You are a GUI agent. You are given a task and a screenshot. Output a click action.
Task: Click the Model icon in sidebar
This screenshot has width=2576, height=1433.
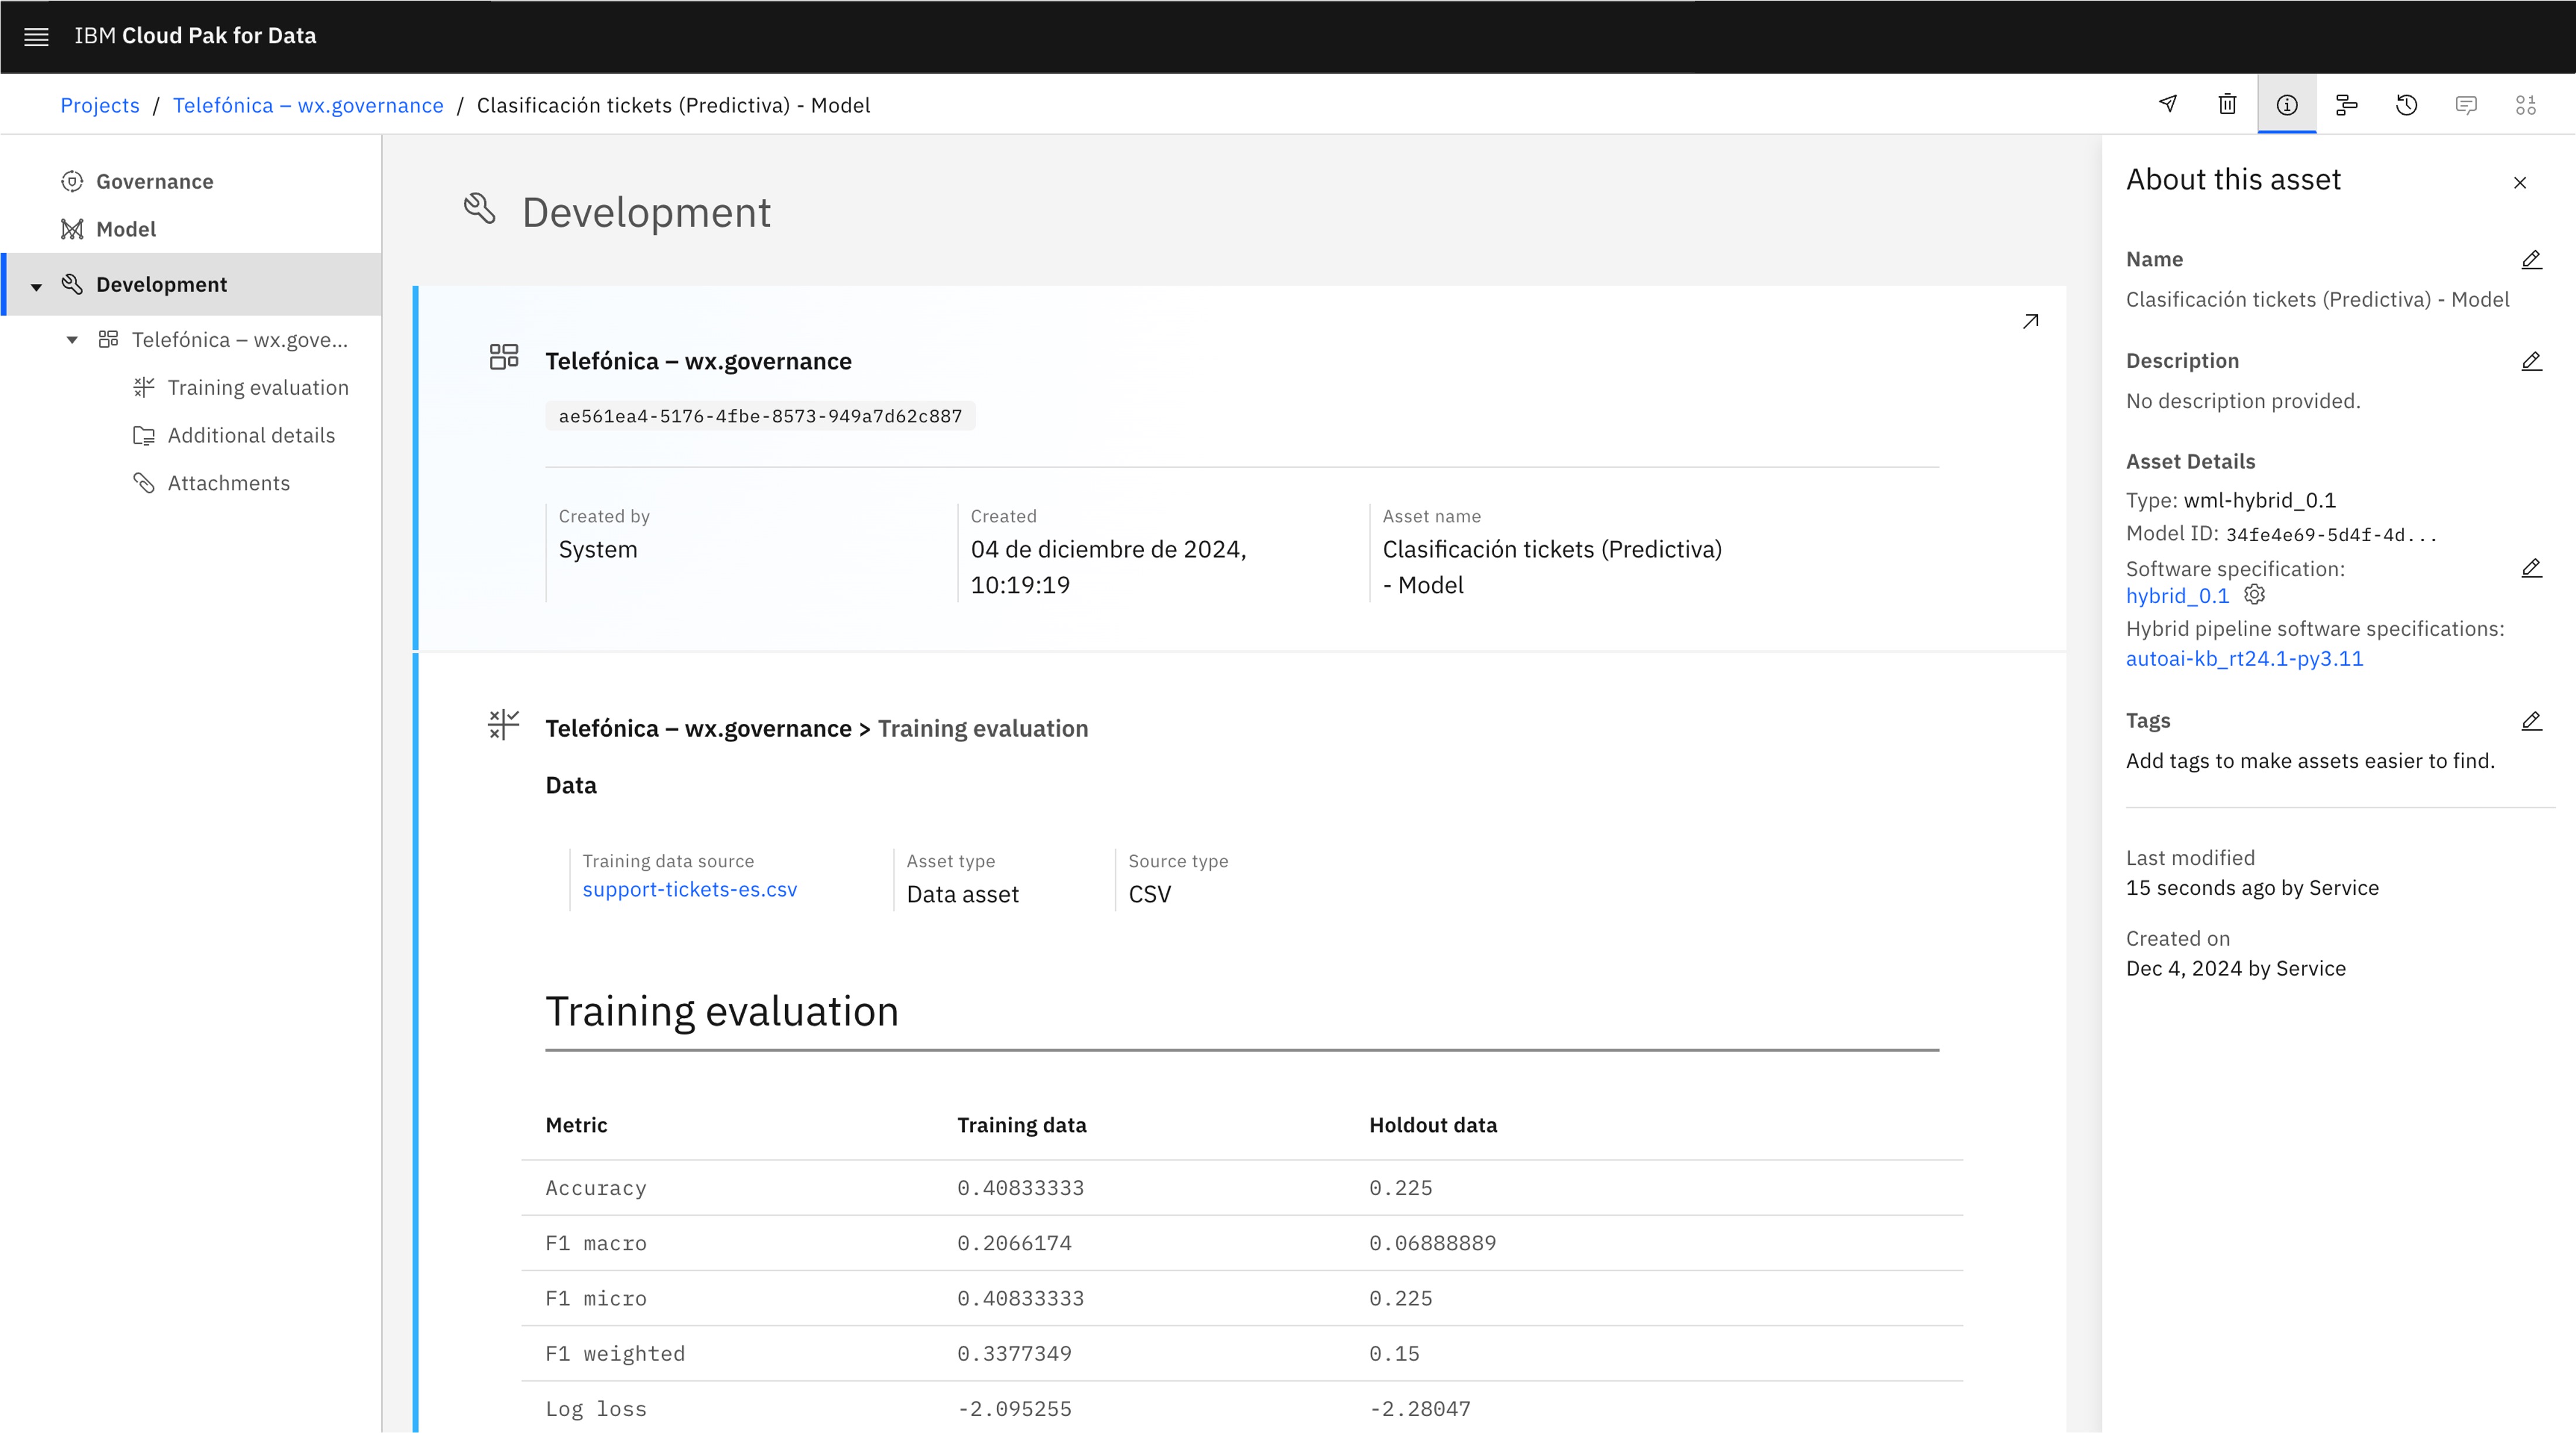pos(72,229)
